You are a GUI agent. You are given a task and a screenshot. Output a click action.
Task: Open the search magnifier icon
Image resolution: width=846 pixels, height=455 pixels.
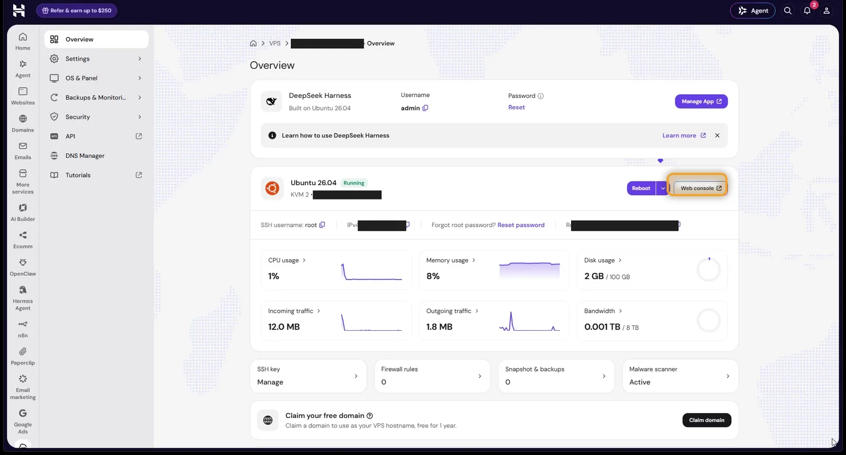788,11
